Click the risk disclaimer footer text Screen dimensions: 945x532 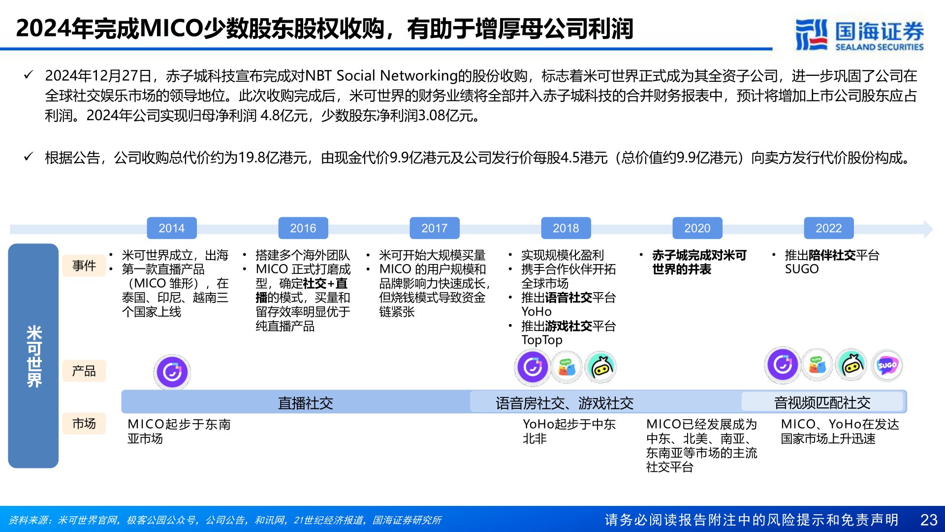pyautogui.click(x=752, y=520)
